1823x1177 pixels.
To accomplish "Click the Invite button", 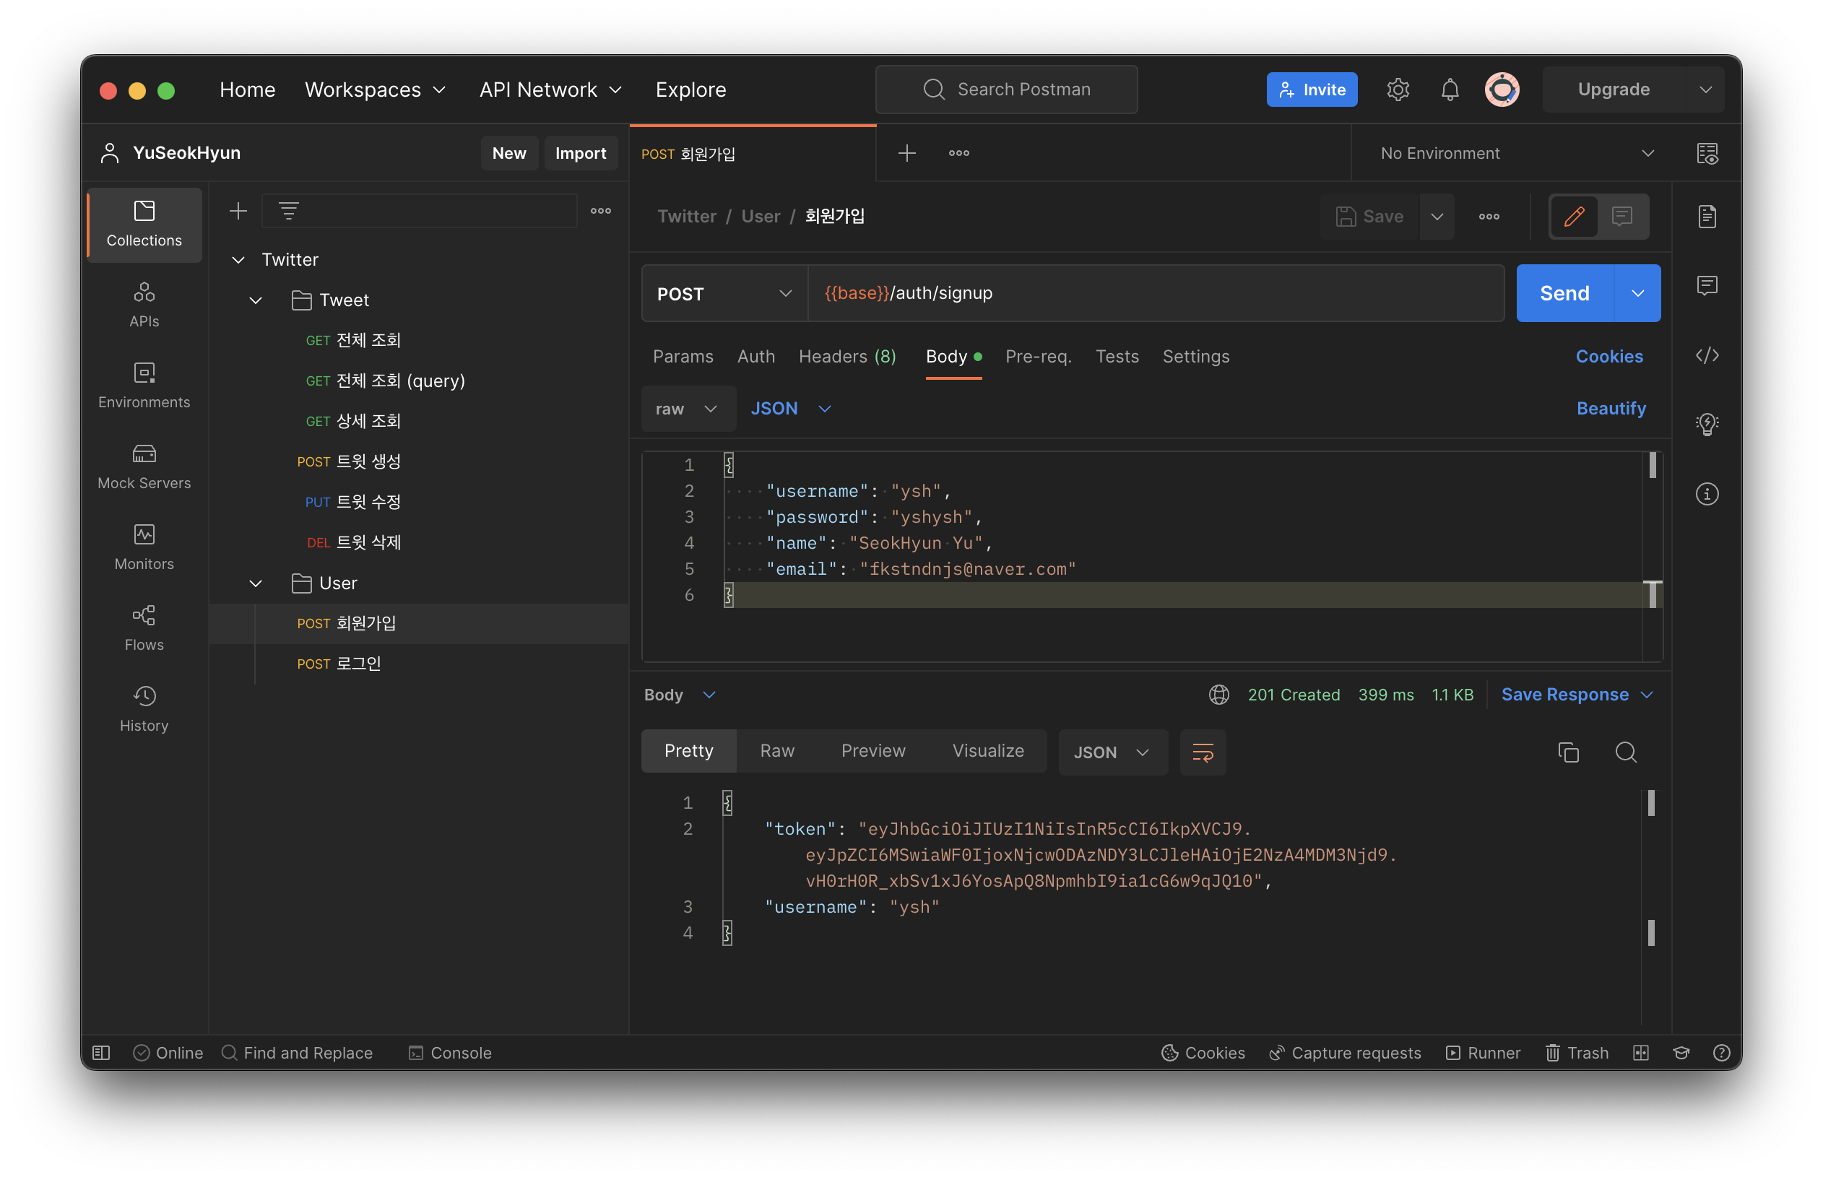I will coord(1312,90).
